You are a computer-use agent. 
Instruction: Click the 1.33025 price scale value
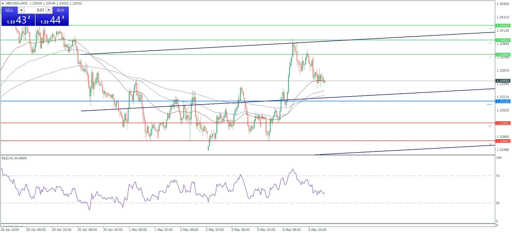point(503,110)
